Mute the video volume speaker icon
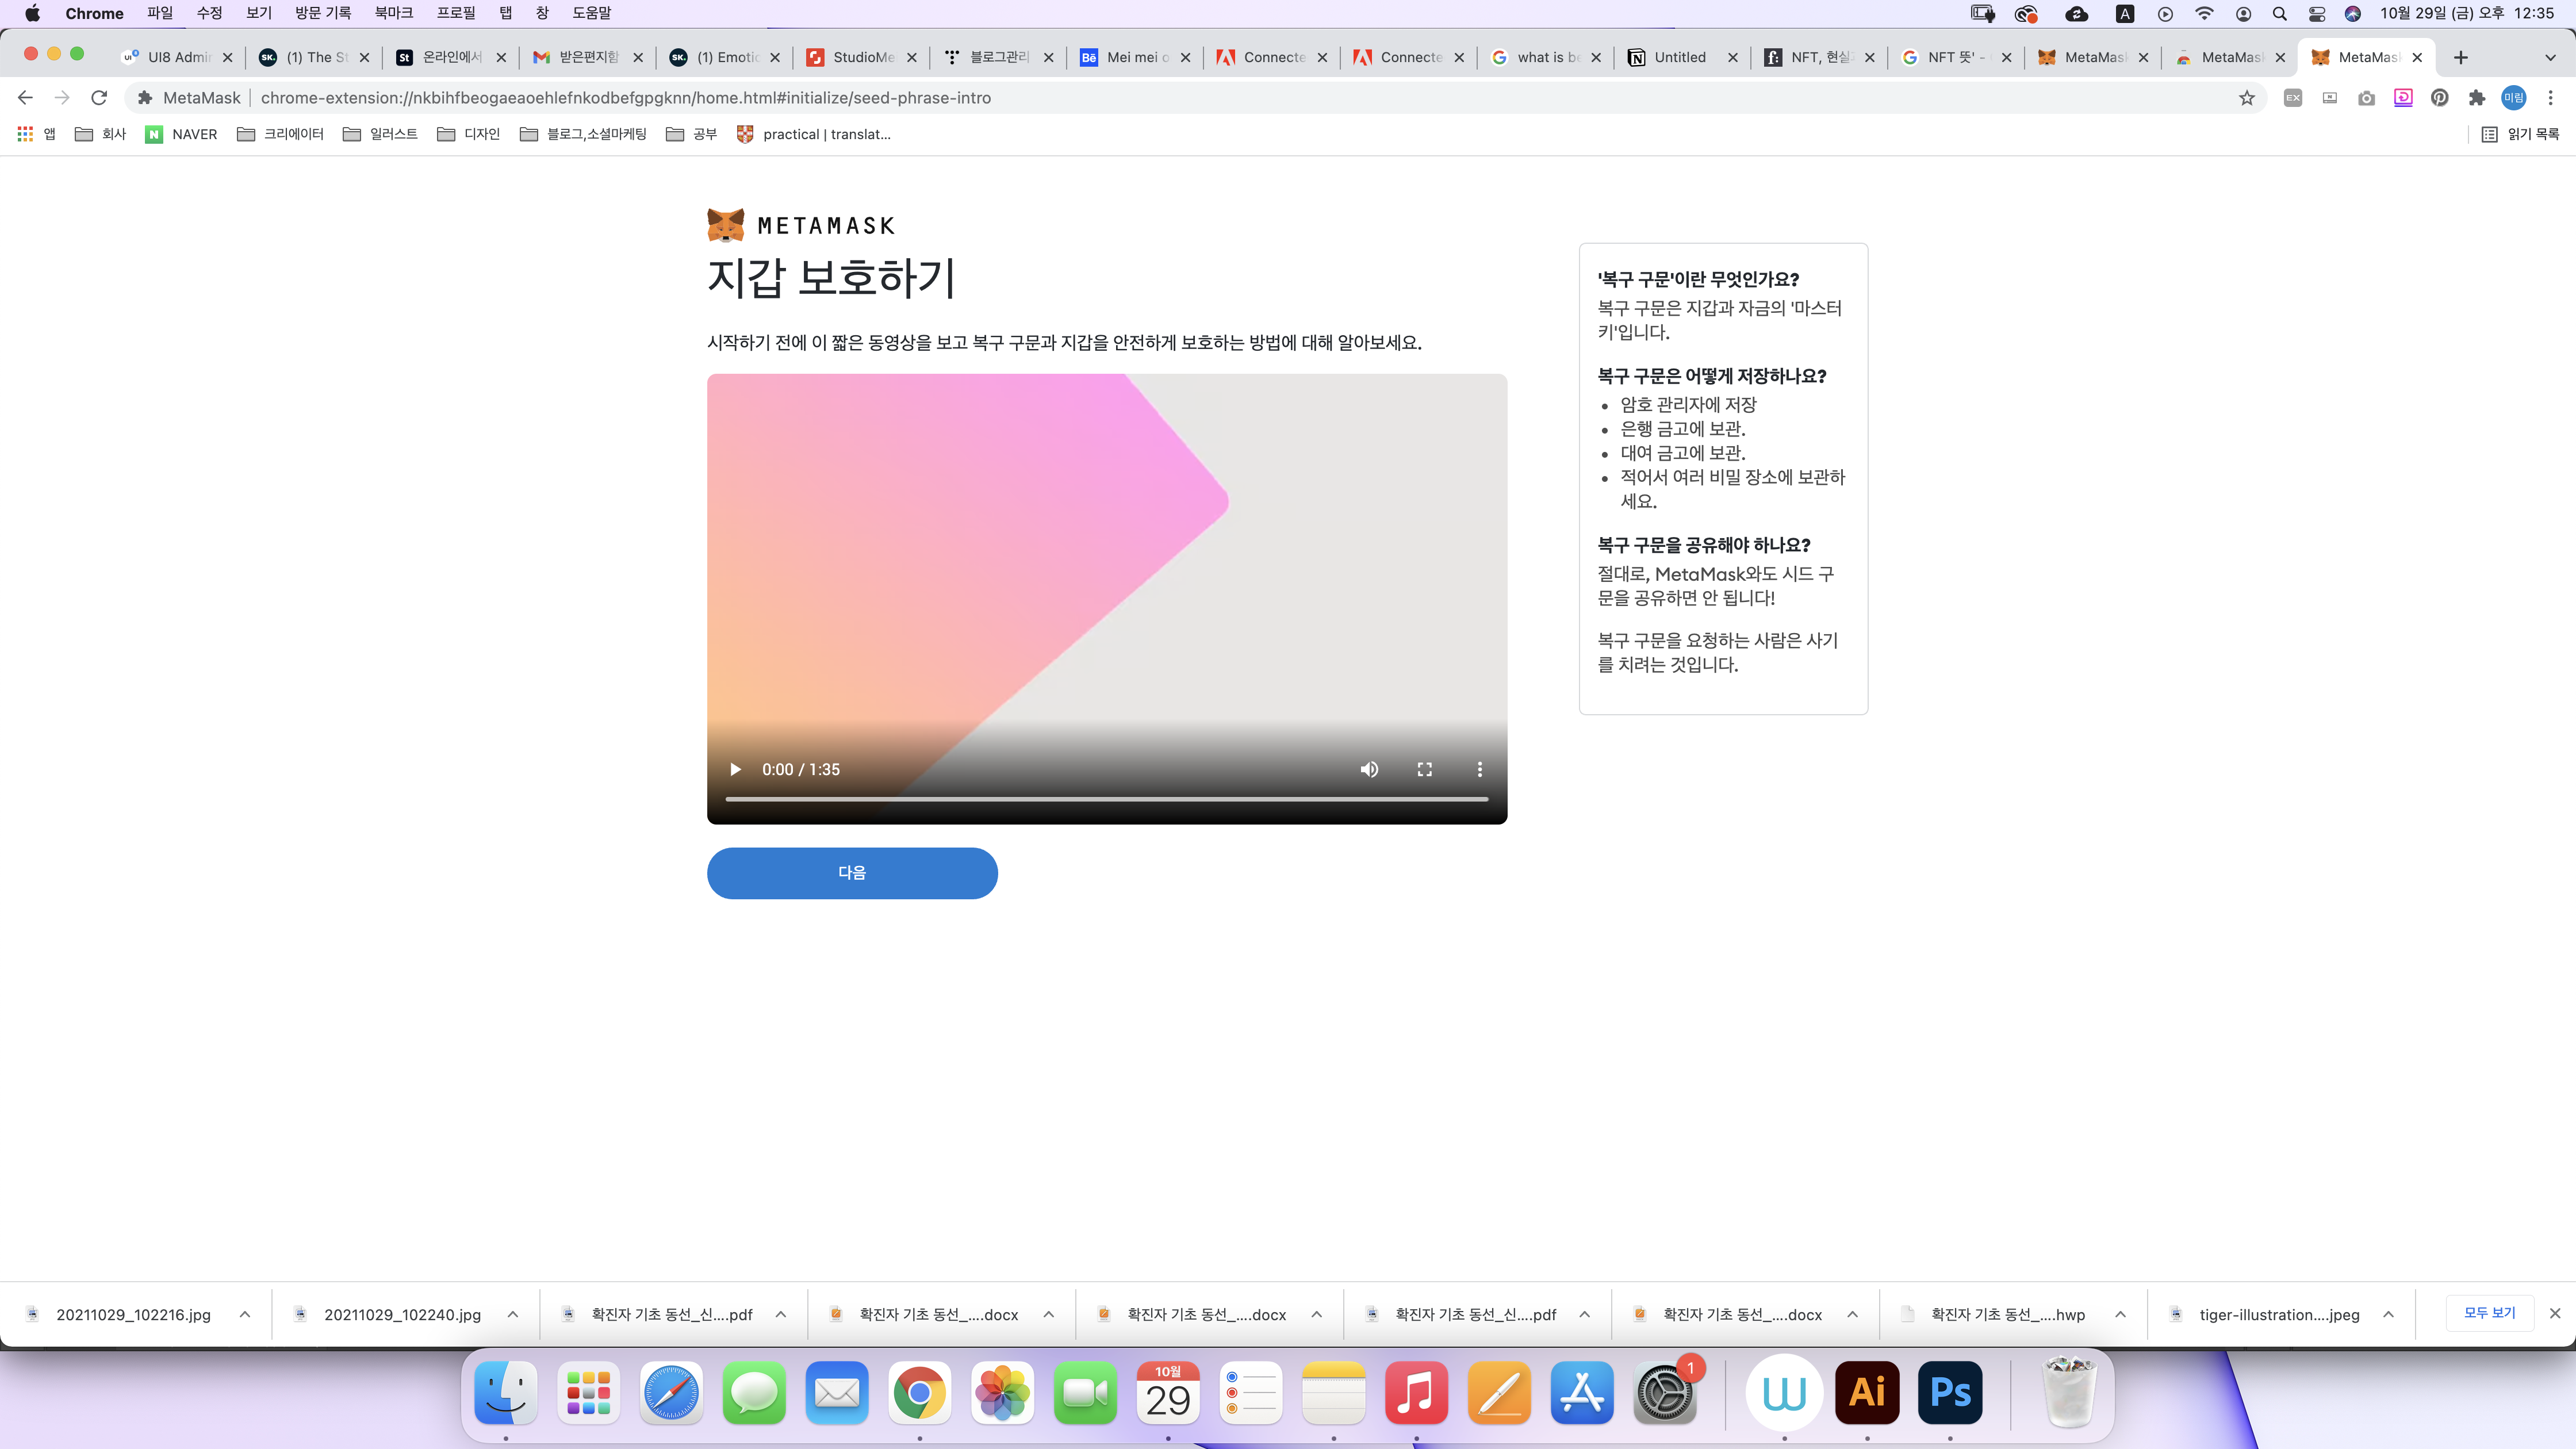 (1369, 769)
